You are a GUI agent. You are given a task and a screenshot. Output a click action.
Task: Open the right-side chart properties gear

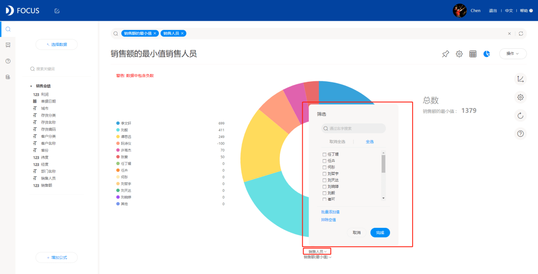click(521, 97)
